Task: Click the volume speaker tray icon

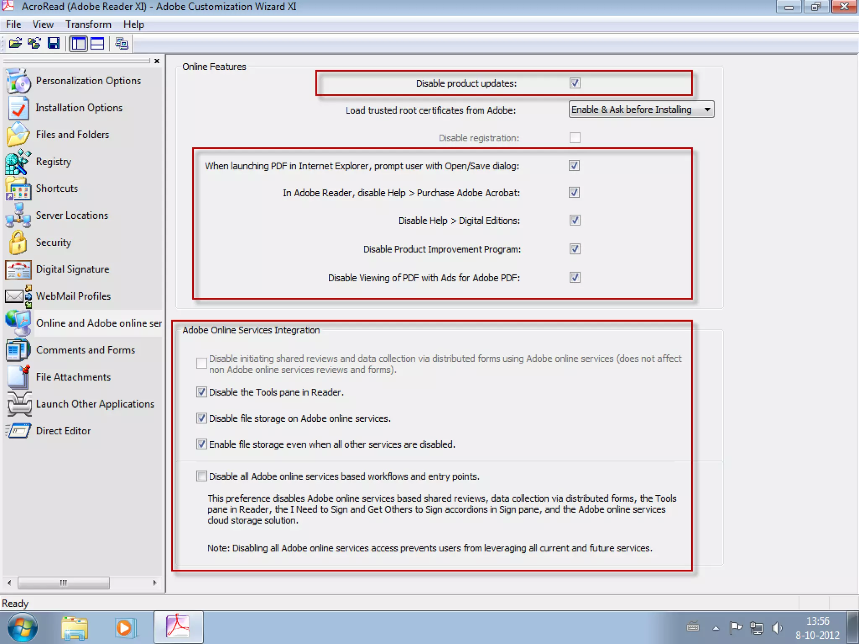Action: click(x=777, y=628)
